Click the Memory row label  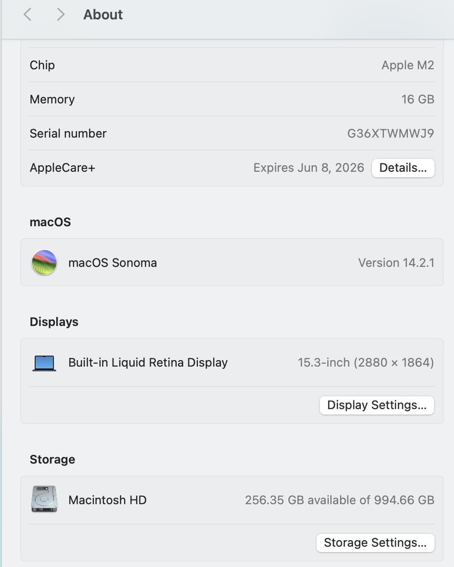52,99
